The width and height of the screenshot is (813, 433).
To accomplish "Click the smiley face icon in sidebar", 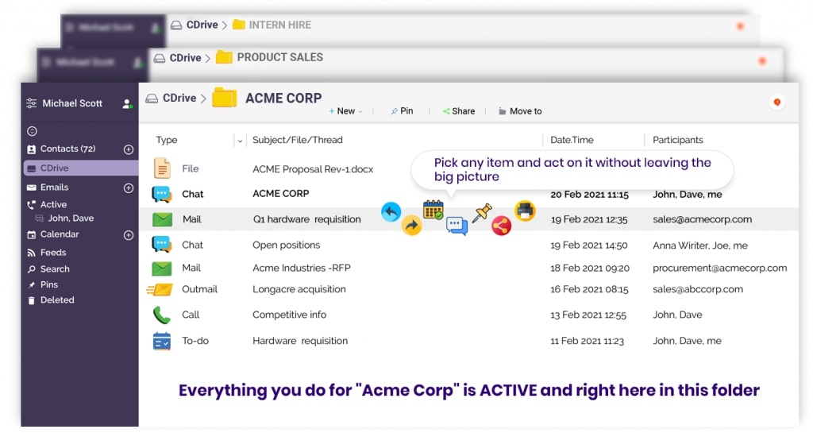I will (x=32, y=131).
